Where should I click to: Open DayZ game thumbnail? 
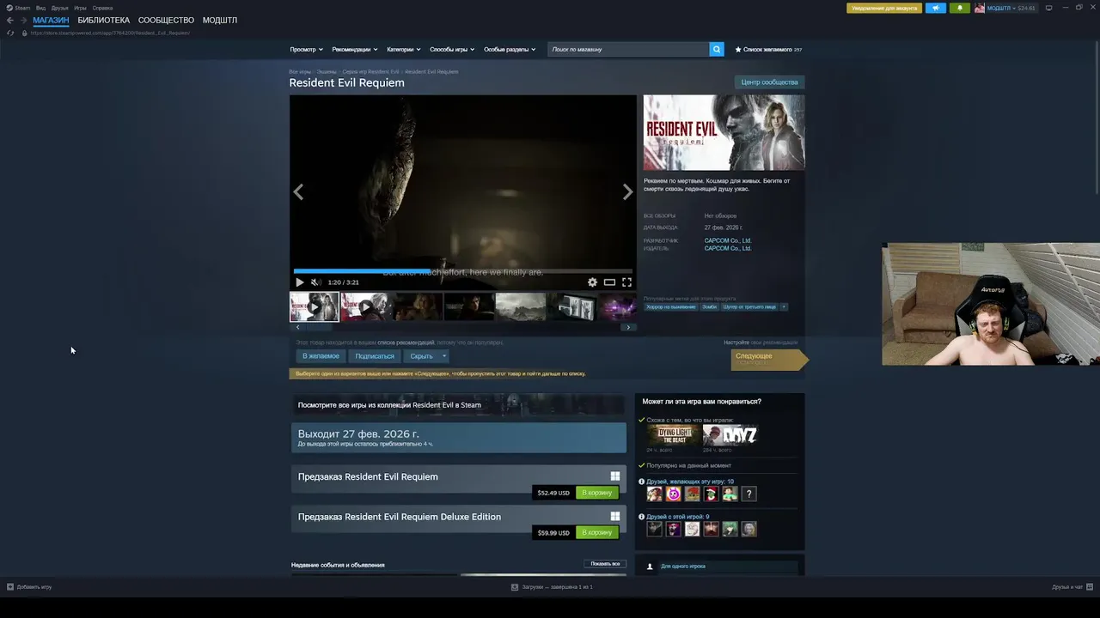(729, 435)
